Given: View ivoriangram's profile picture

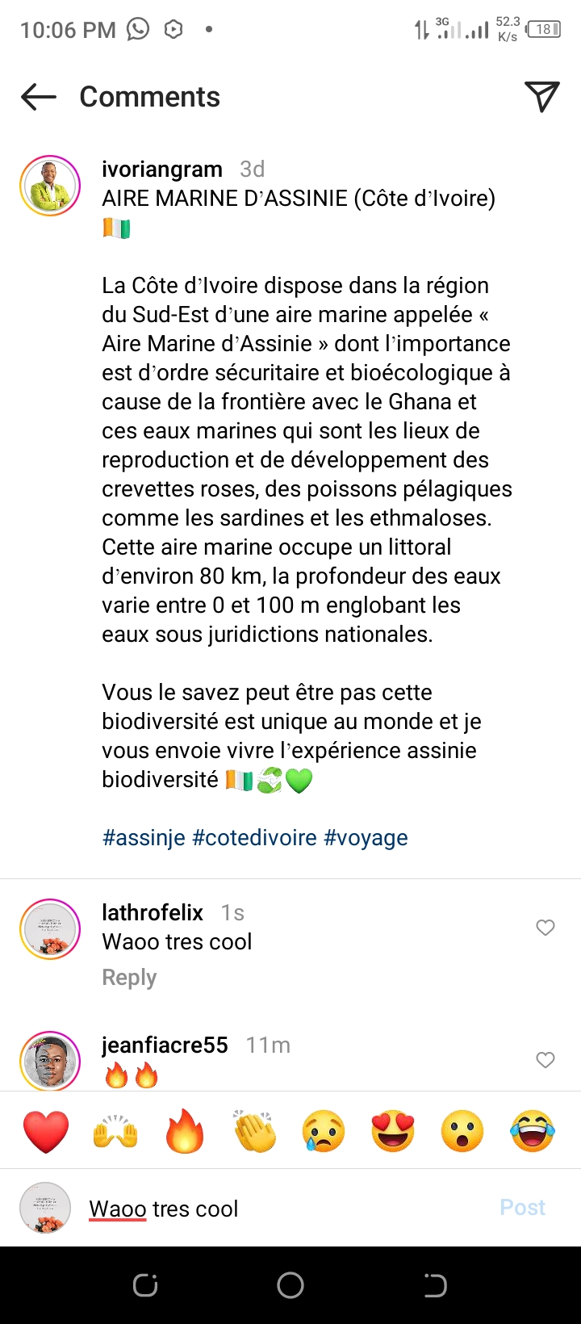Looking at the screenshot, I should [x=50, y=186].
